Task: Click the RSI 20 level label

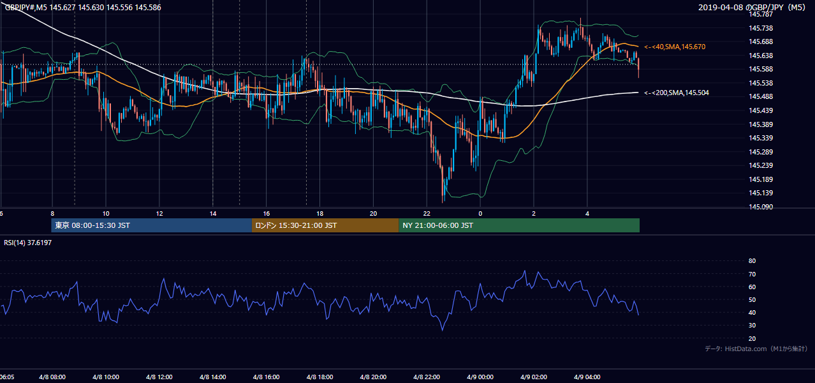Action: 752,338
